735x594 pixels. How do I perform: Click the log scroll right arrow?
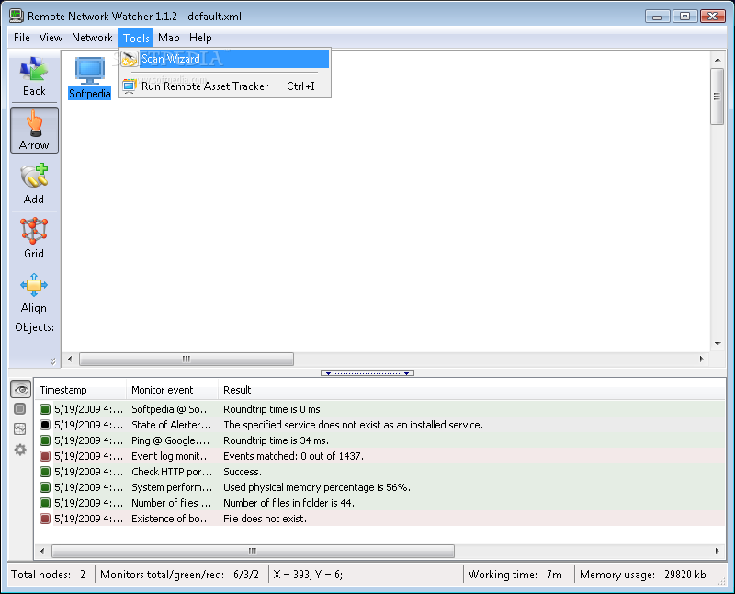(717, 551)
